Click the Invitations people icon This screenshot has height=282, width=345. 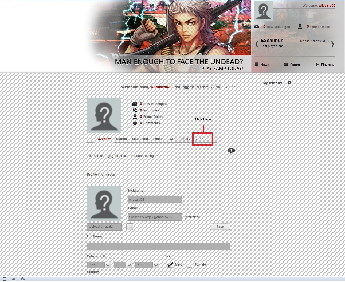tap(135, 110)
